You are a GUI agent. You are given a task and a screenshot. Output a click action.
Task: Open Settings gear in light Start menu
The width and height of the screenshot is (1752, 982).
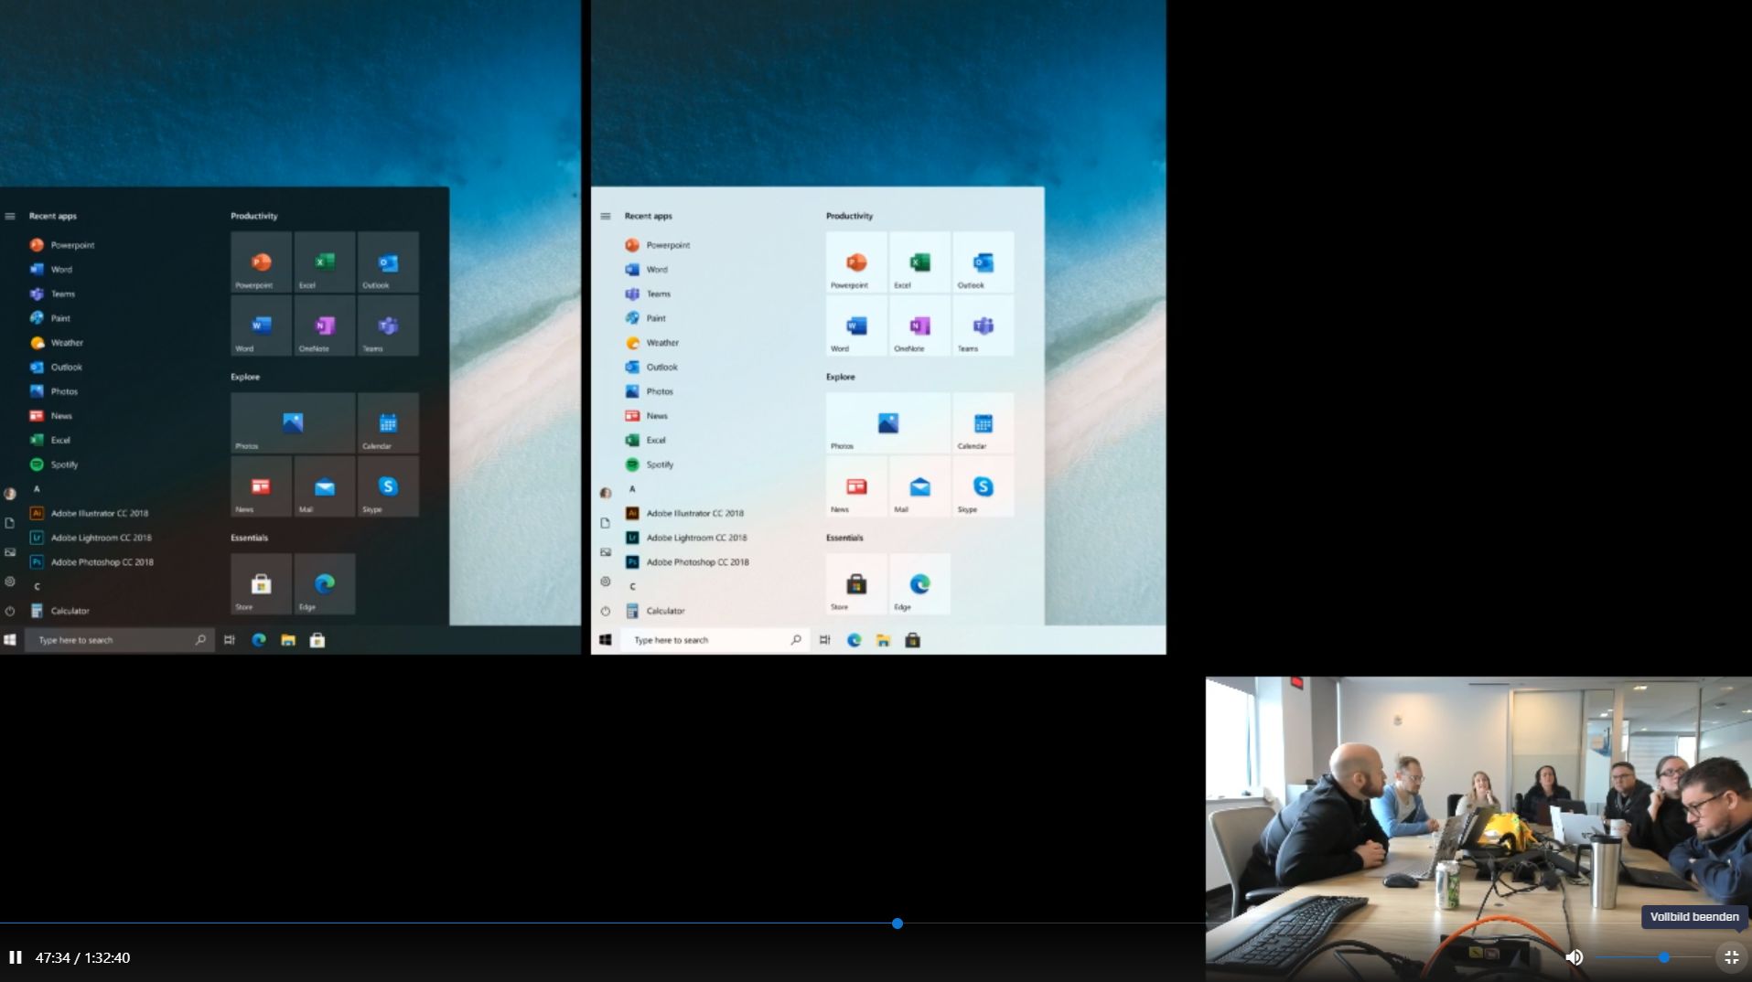pos(605,582)
